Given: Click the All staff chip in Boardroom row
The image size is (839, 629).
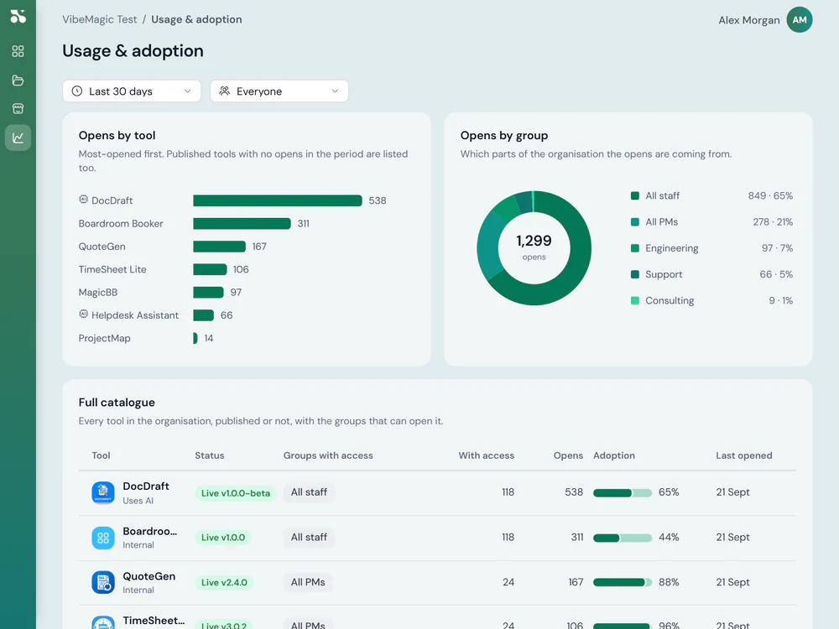Looking at the screenshot, I should (x=309, y=537).
